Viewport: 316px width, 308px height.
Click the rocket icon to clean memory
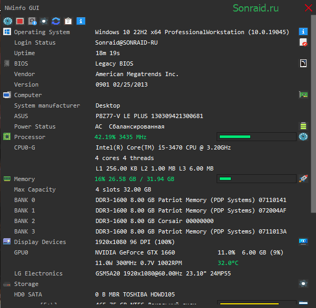pyautogui.click(x=303, y=178)
